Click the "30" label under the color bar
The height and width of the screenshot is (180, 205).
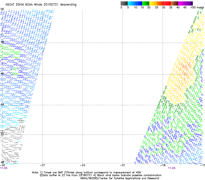pyautogui.click(x=163, y=7)
